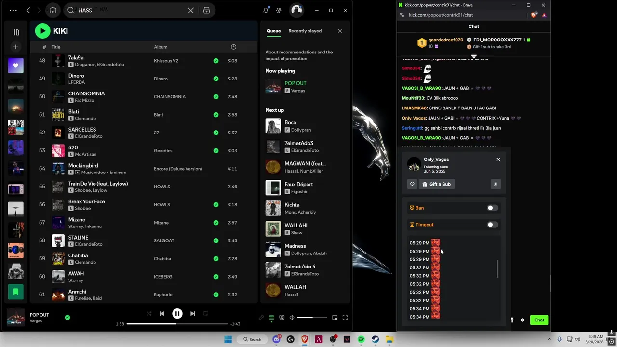
Task: Sort the playlist by the Title column
Action: pos(56,47)
